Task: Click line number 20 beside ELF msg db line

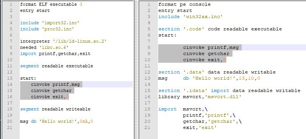Action: click(x=10, y=122)
